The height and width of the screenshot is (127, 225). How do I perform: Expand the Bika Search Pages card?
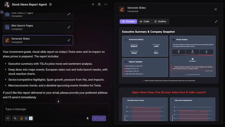pyautogui.click(x=69, y=27)
